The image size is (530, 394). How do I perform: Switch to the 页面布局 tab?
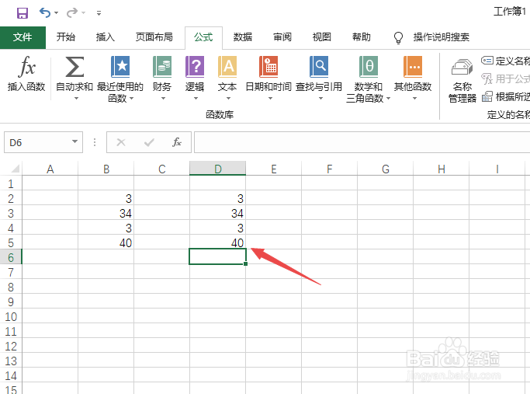click(154, 37)
